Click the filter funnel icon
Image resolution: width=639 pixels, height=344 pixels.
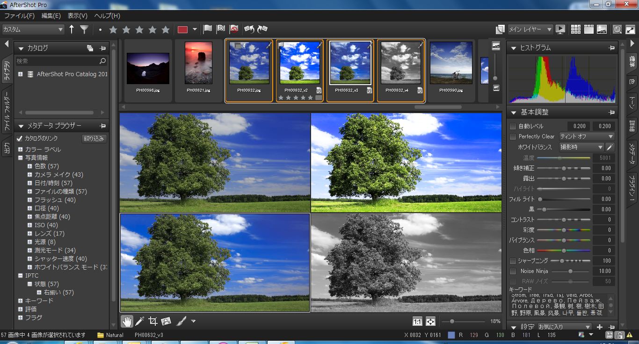click(x=84, y=29)
